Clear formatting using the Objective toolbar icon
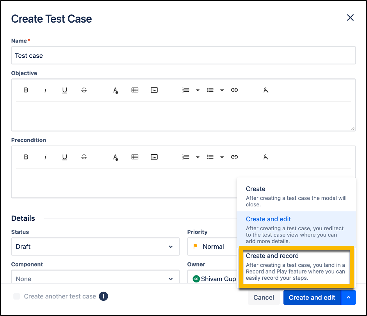This screenshot has width=367, height=316. coord(265,90)
